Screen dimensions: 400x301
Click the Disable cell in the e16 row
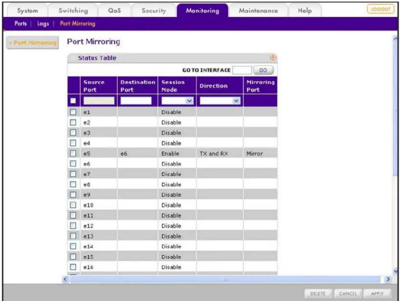click(177, 267)
